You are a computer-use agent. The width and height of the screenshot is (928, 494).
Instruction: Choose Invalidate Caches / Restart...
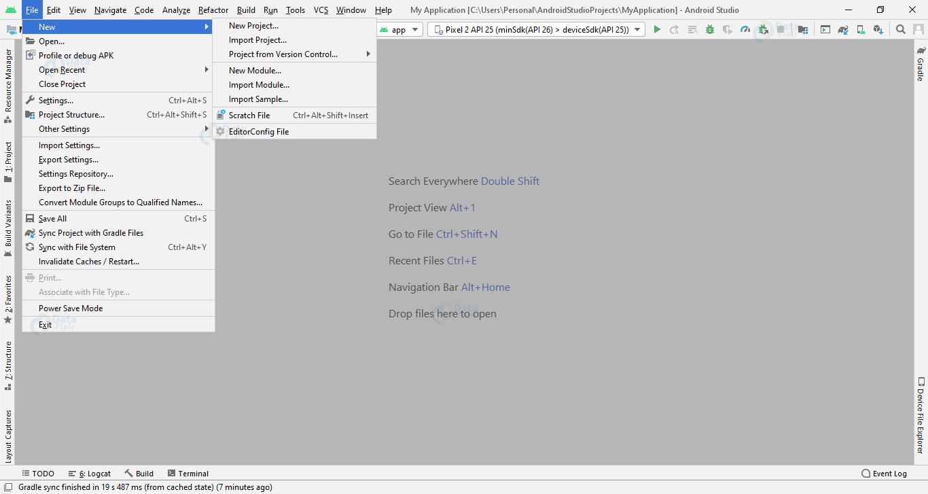[x=118, y=262]
